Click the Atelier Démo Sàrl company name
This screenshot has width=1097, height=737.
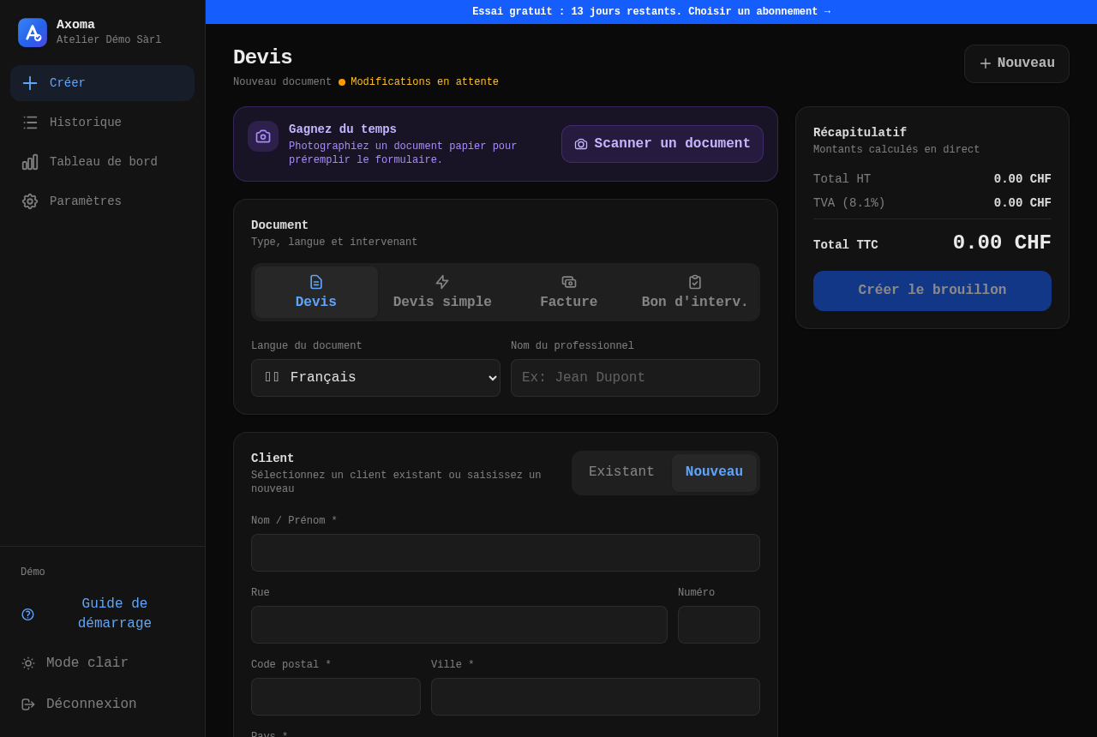click(x=109, y=40)
